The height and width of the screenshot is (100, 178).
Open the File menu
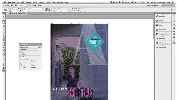[x=18, y=2]
